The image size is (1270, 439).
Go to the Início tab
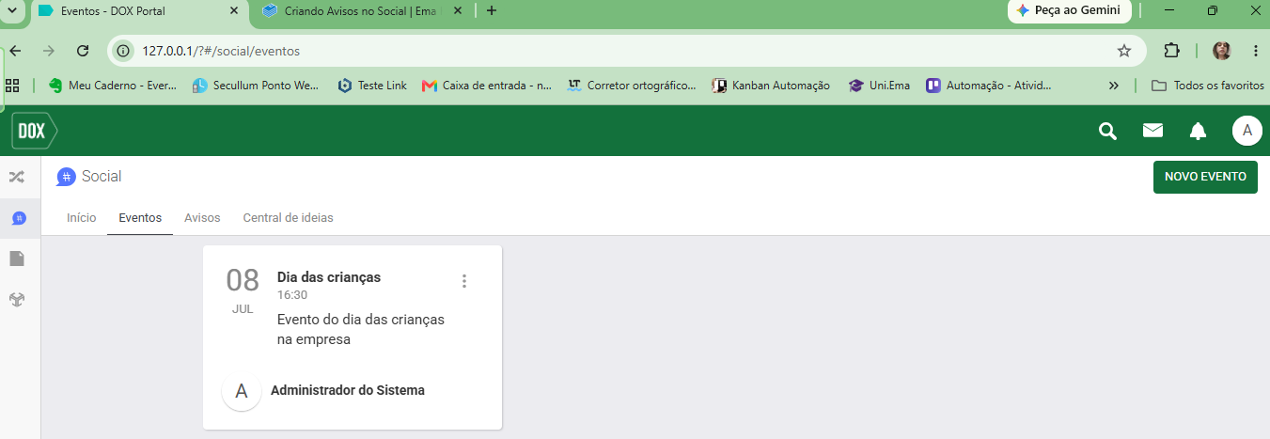[82, 218]
